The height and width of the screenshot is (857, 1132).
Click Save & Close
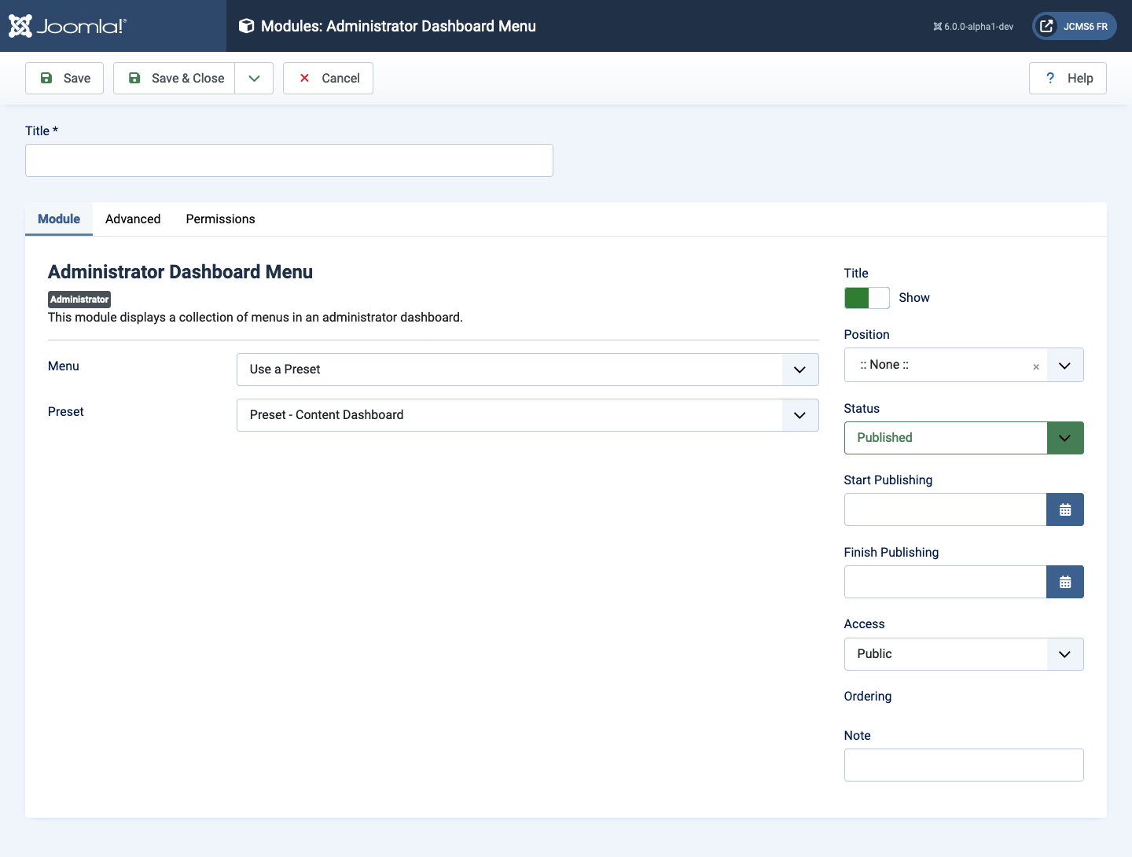click(x=175, y=78)
